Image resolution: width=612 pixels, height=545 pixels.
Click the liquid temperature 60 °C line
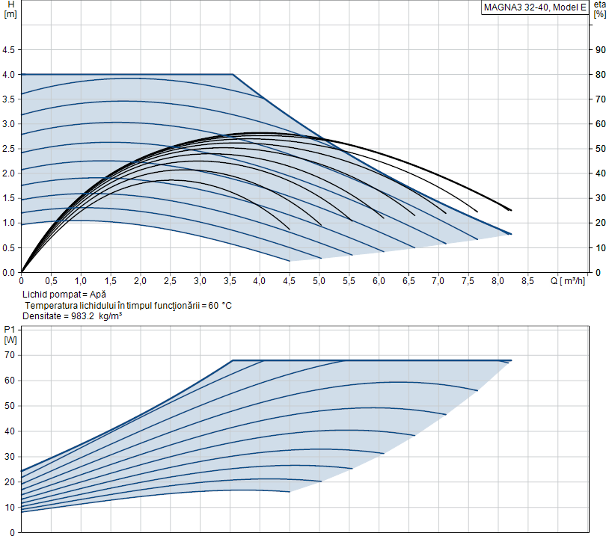click(129, 306)
